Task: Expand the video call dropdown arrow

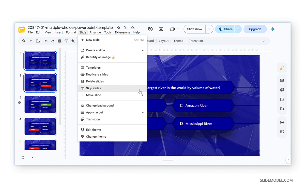Action: point(178,29)
